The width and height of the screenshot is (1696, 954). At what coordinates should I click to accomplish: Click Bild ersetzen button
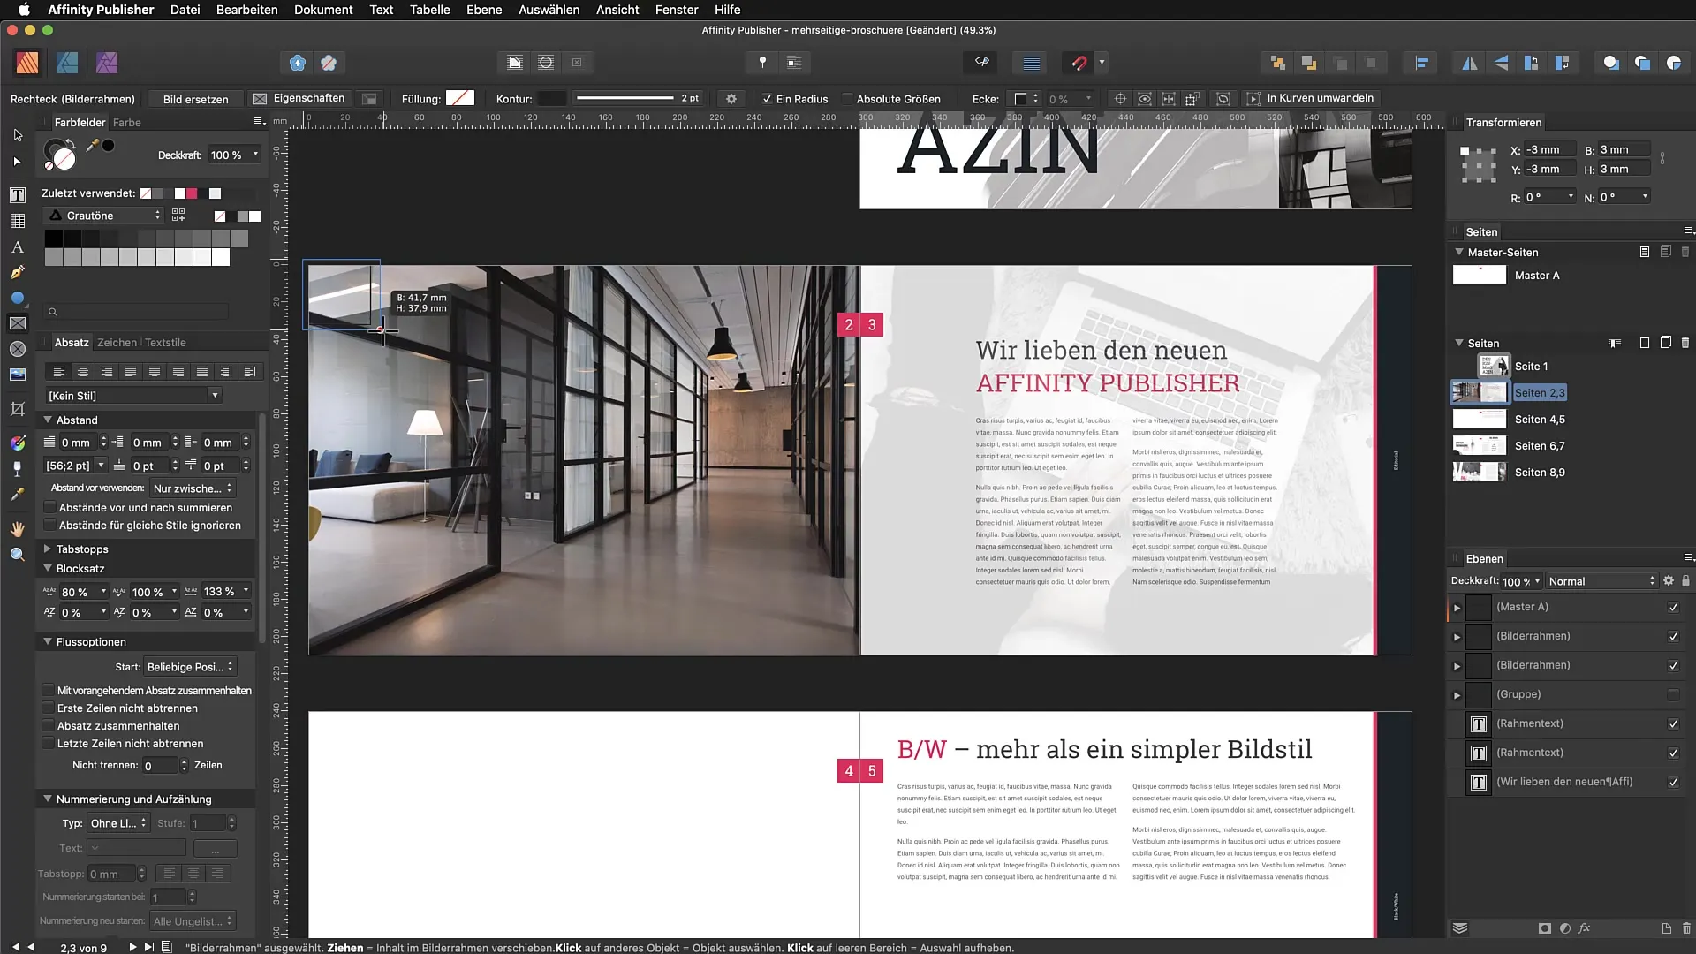point(196,99)
